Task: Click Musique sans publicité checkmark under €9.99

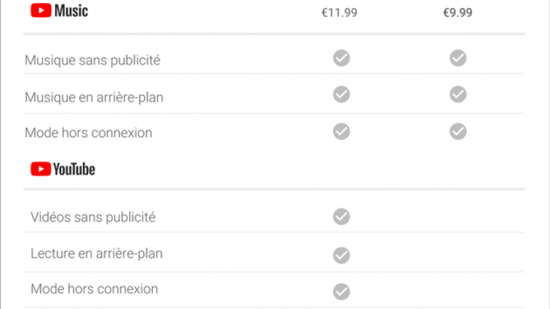Action: pos(457,58)
